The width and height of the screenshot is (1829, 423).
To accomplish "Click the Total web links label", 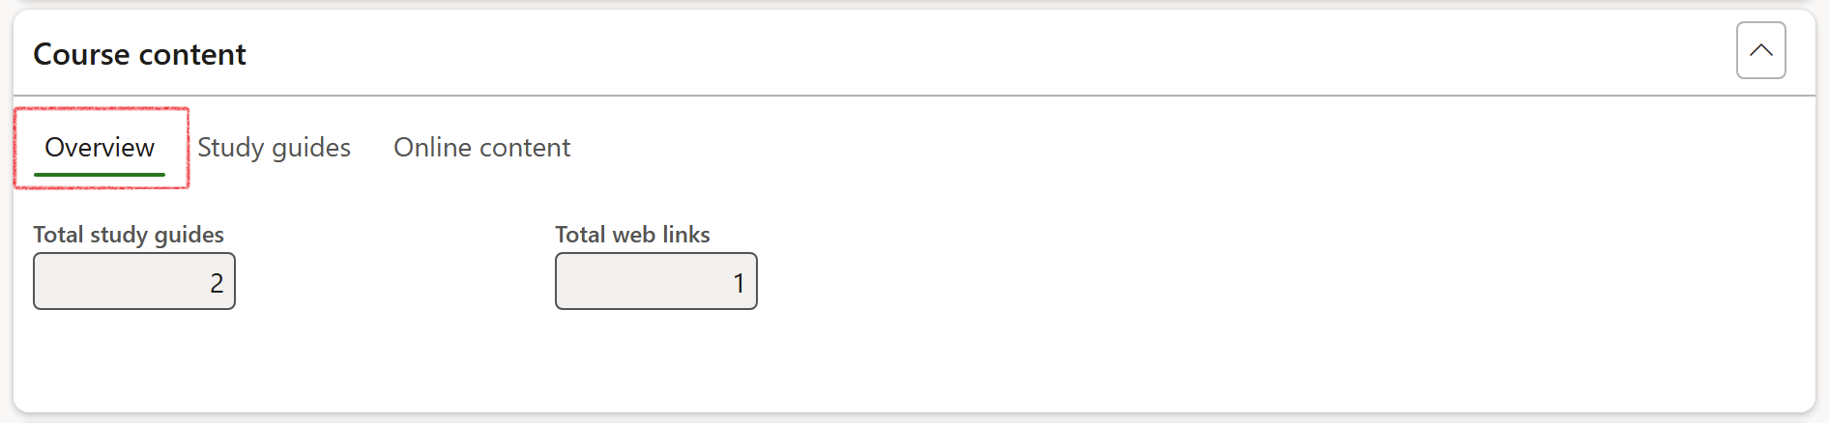I will click(632, 235).
